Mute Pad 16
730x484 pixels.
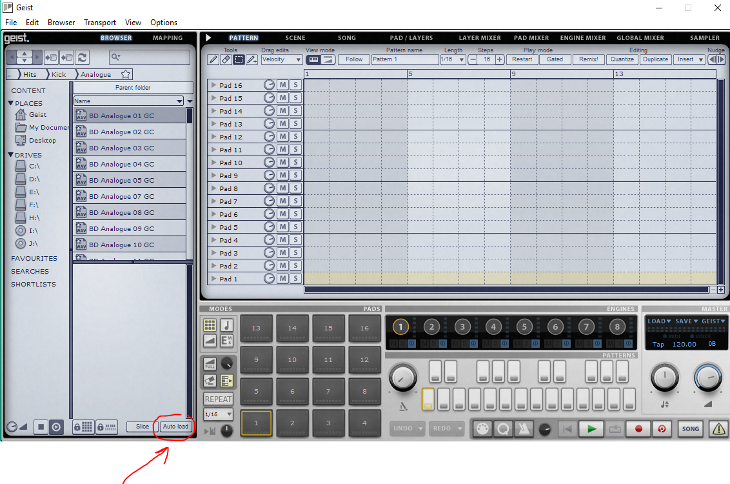click(x=282, y=85)
